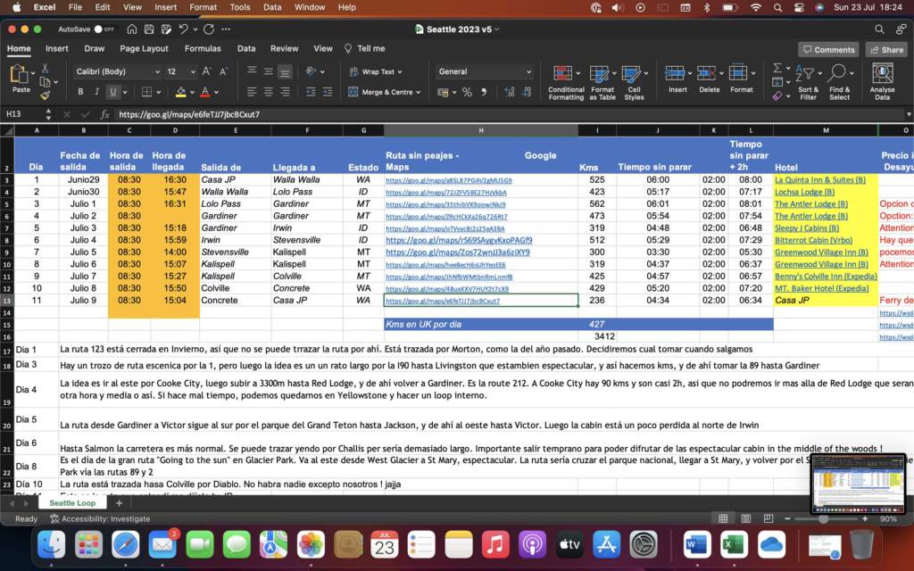Switch to the Formulas ribbon tab

tap(203, 48)
